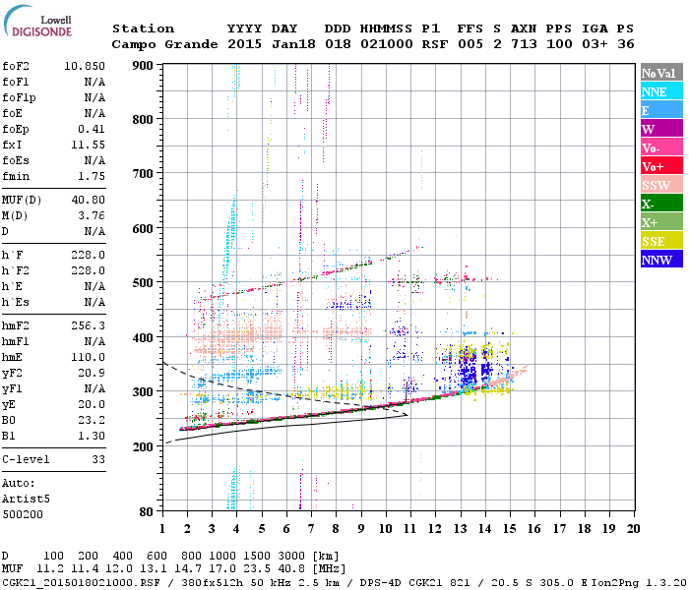Viewport: 689px width, 590px height.
Task: Click the MUF(D) value 40.80
Action: point(88,200)
